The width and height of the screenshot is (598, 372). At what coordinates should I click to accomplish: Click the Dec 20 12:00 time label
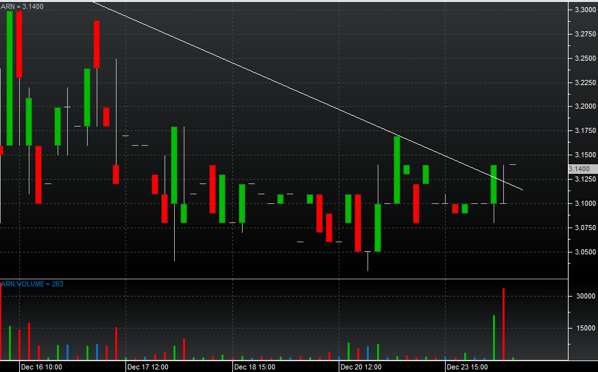[360, 367]
